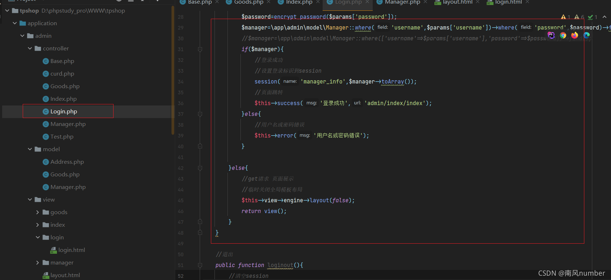Click the error method call on line 39
The height and width of the screenshot is (280, 611).
285,136
